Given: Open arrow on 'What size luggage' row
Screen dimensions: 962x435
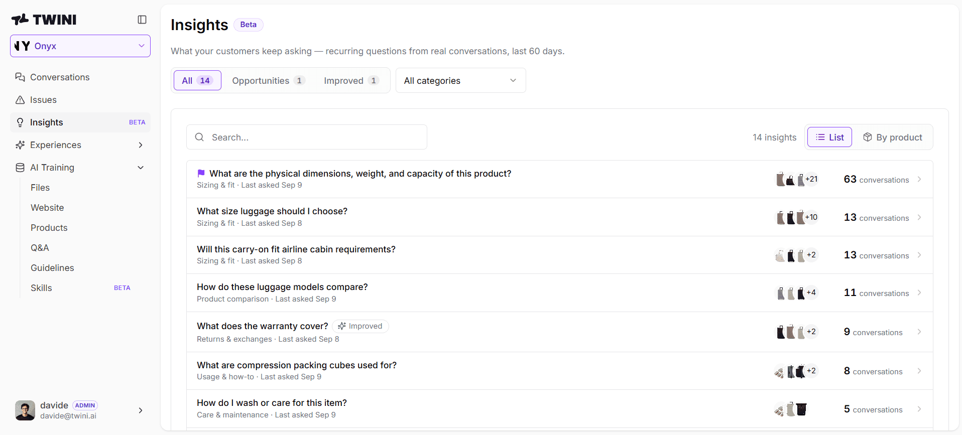Looking at the screenshot, I should (x=919, y=217).
